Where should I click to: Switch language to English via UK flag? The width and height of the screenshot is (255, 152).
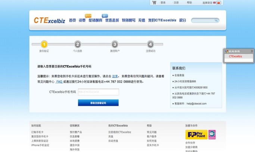point(214,3)
